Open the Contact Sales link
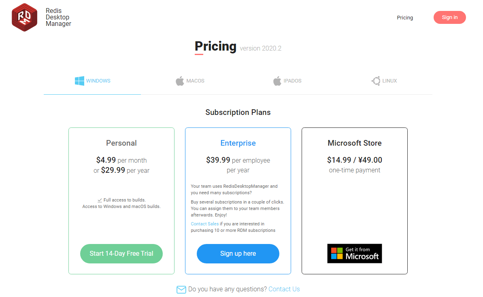This screenshot has height=297, width=483. click(x=204, y=224)
